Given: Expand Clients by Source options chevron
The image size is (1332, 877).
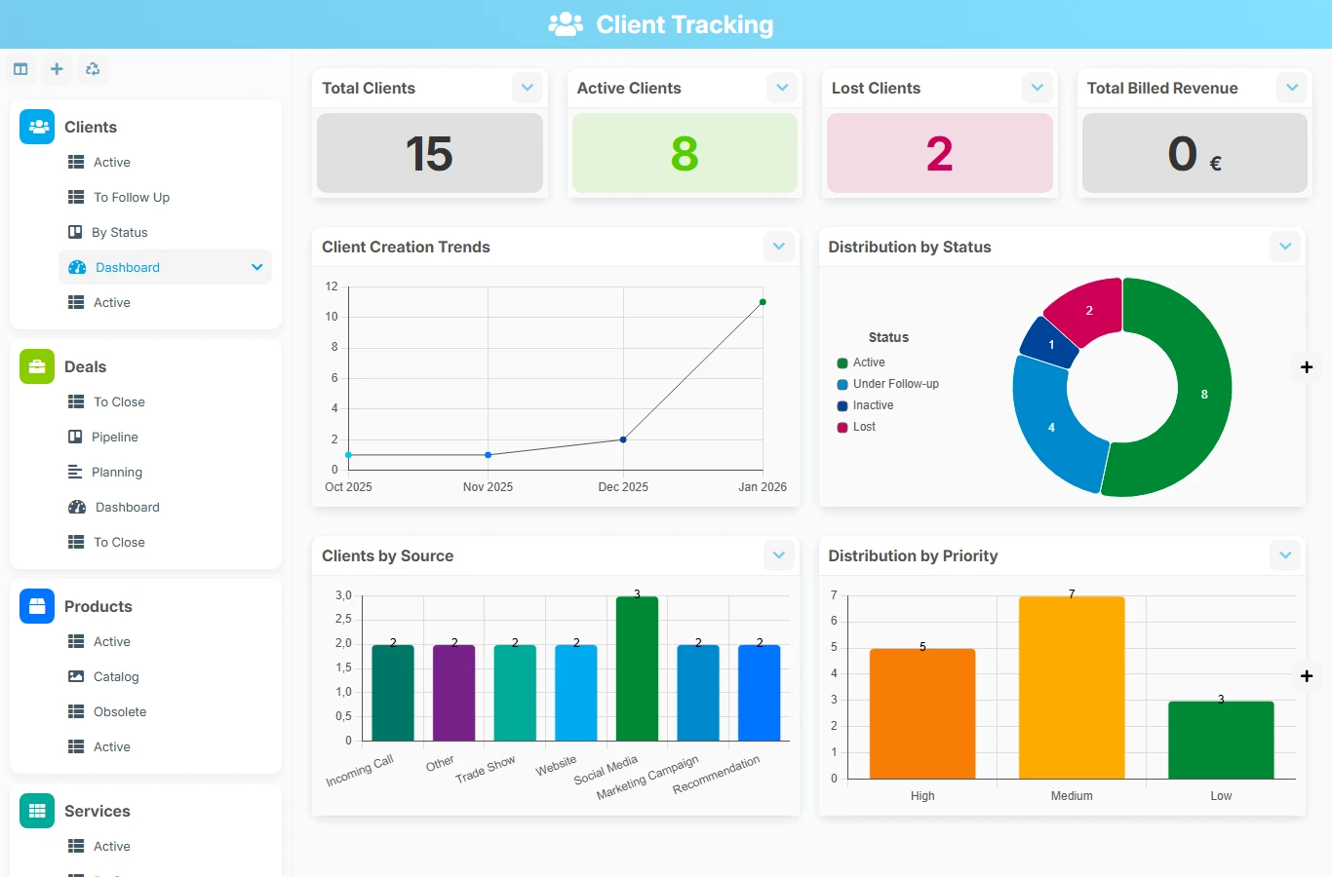Looking at the screenshot, I should point(779,555).
